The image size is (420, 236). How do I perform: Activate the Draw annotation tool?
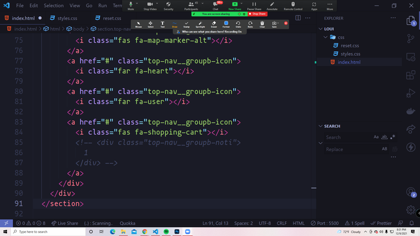pyautogui.click(x=175, y=24)
